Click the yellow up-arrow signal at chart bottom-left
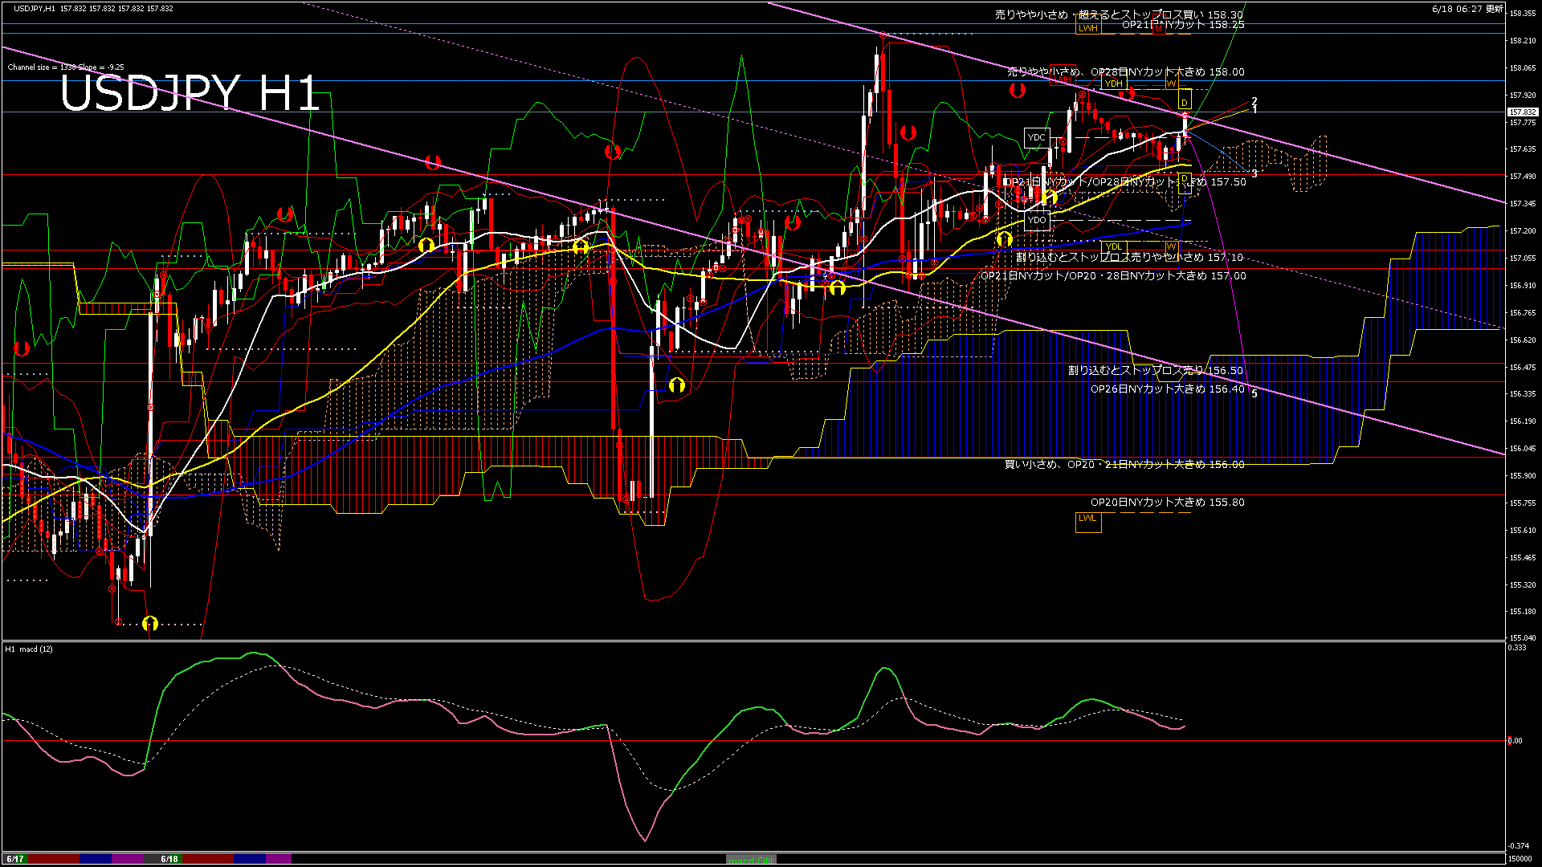This screenshot has width=1542, height=867. [150, 624]
